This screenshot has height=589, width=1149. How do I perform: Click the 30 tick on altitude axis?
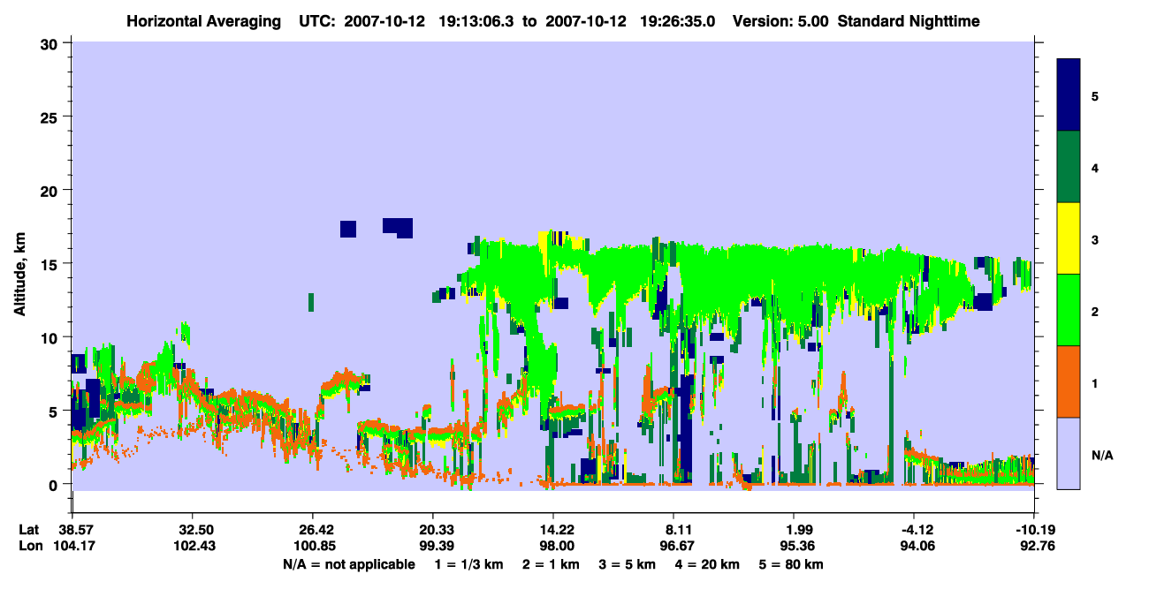(x=53, y=43)
